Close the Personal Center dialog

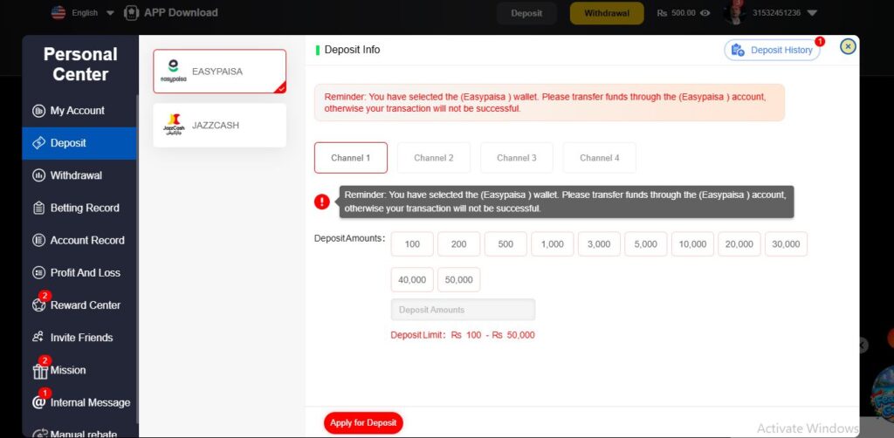click(x=848, y=47)
